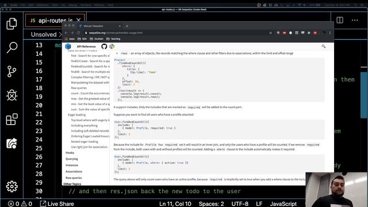Open 'min - Get the least value' link
The height and width of the screenshot is (207, 368).
point(90,104)
